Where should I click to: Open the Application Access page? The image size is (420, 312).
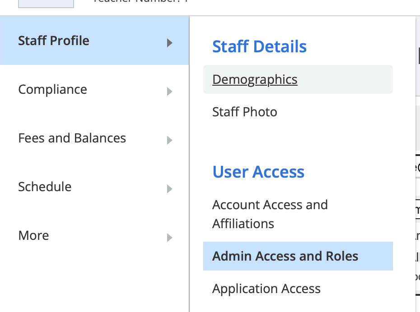tap(266, 289)
